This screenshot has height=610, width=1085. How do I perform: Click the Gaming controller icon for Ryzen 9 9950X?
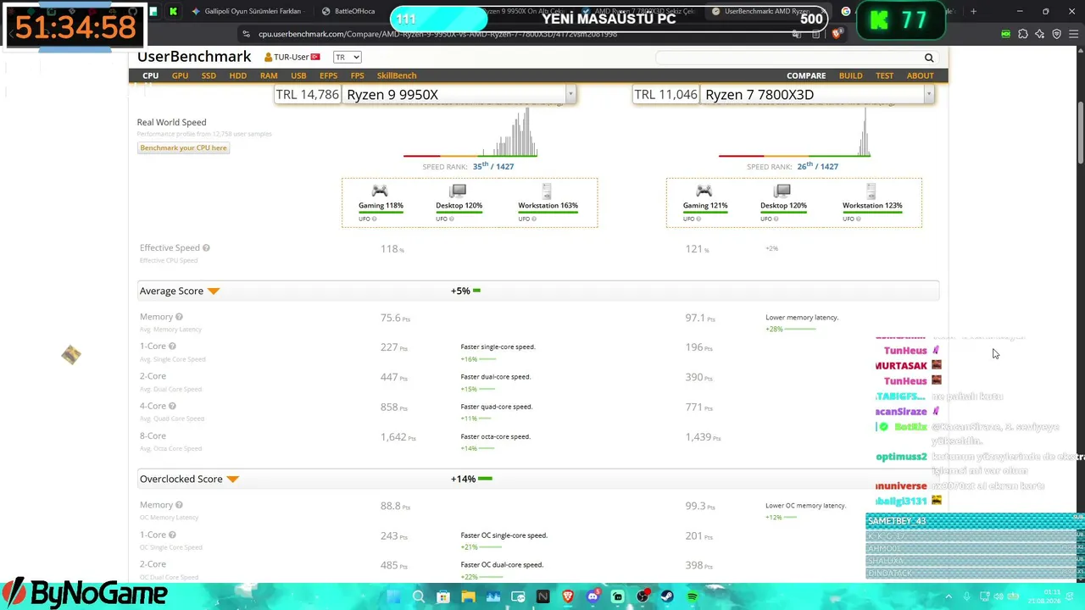380,191
